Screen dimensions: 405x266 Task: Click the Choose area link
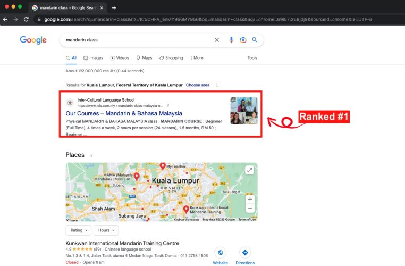198,85
